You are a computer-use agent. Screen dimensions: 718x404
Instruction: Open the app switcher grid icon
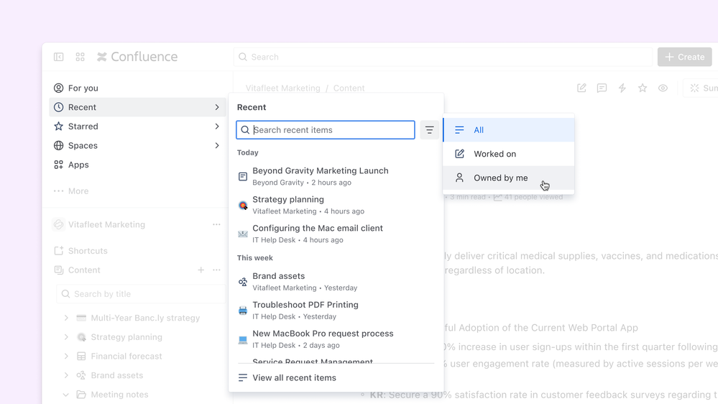[x=80, y=57]
